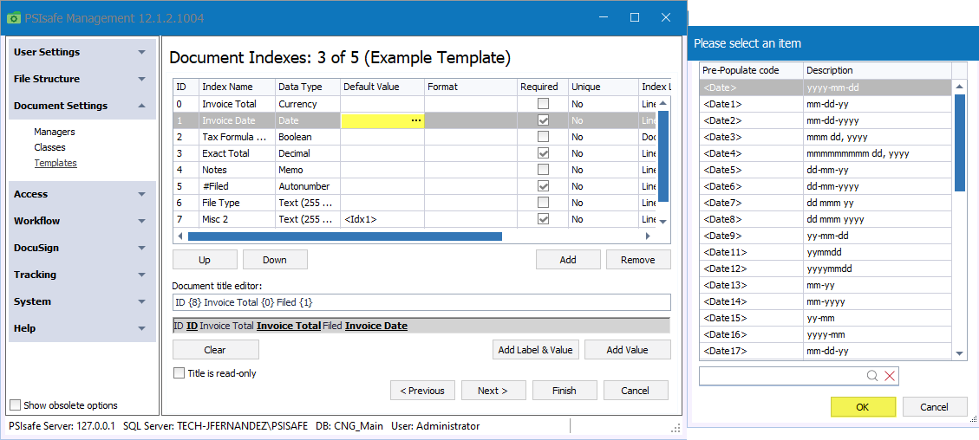Click Add Label & Value button
This screenshot has height=440, width=979.
pyautogui.click(x=536, y=350)
